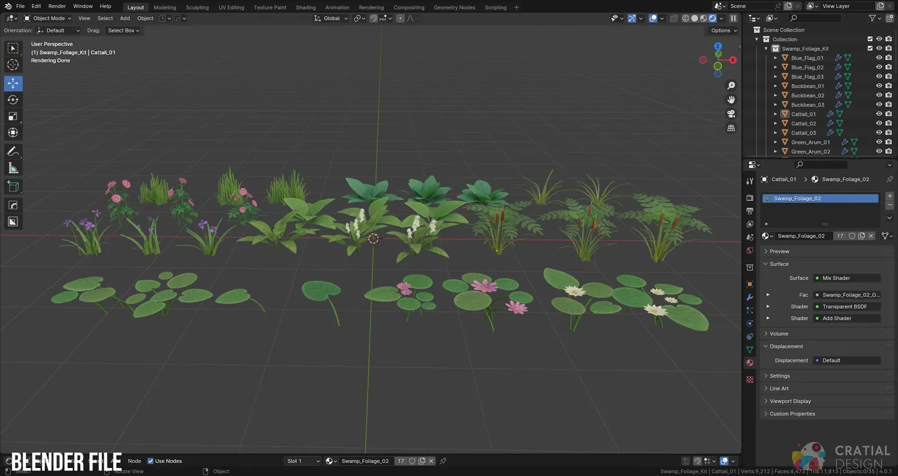Select the Cursor tool in viewport toolbar
898x476 pixels.
[13, 65]
